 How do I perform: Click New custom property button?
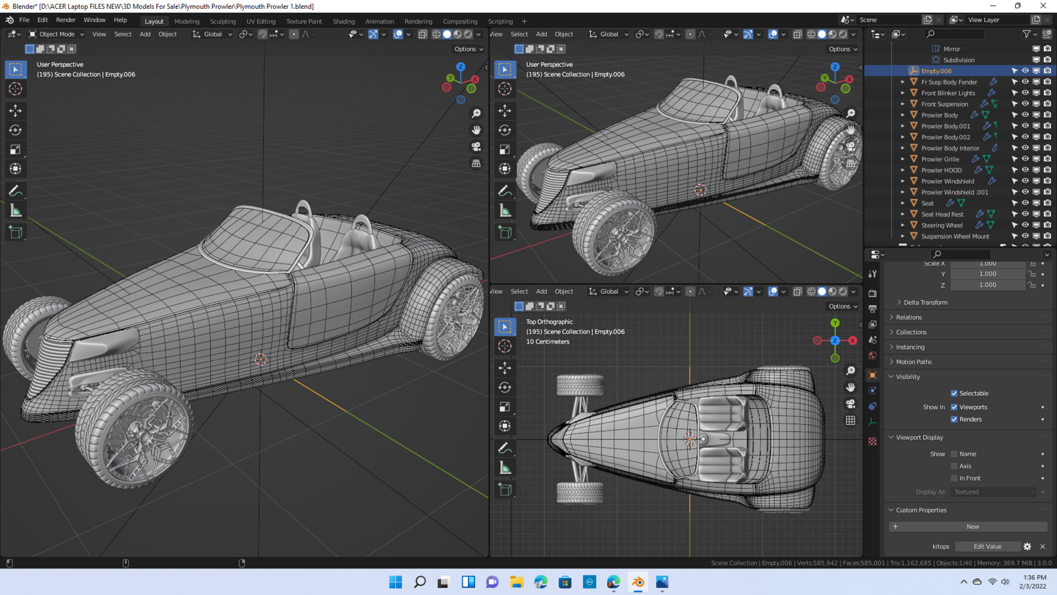tap(968, 527)
